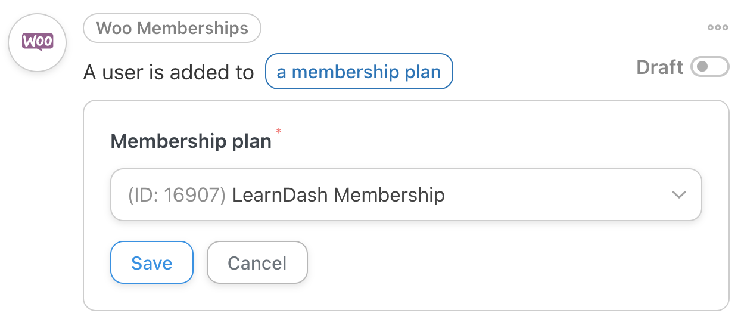Click the word 'Woo' in the integration badge

click(x=113, y=28)
